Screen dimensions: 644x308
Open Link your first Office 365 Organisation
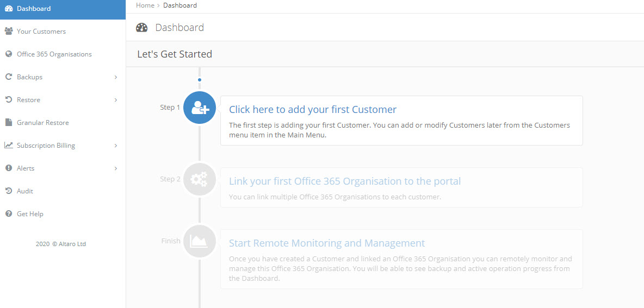pyautogui.click(x=345, y=181)
